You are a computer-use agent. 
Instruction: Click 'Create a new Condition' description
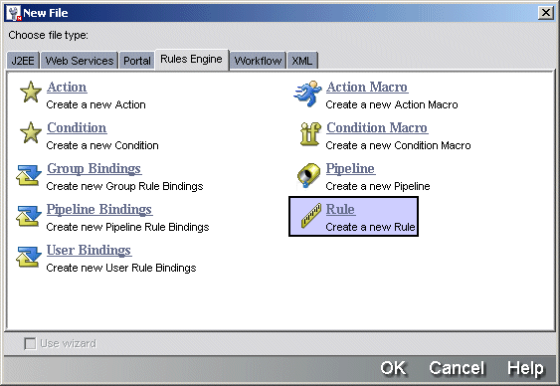pos(102,145)
